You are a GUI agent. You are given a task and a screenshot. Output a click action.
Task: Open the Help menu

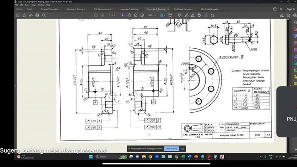(x=48, y=5)
